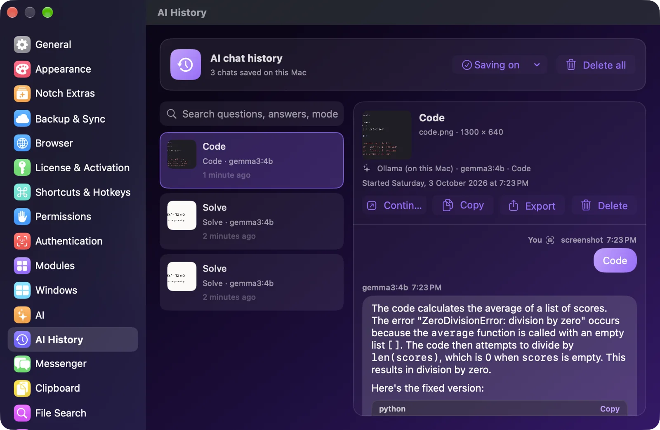
Task: Switch to the Clipboard settings label
Action: click(58, 388)
